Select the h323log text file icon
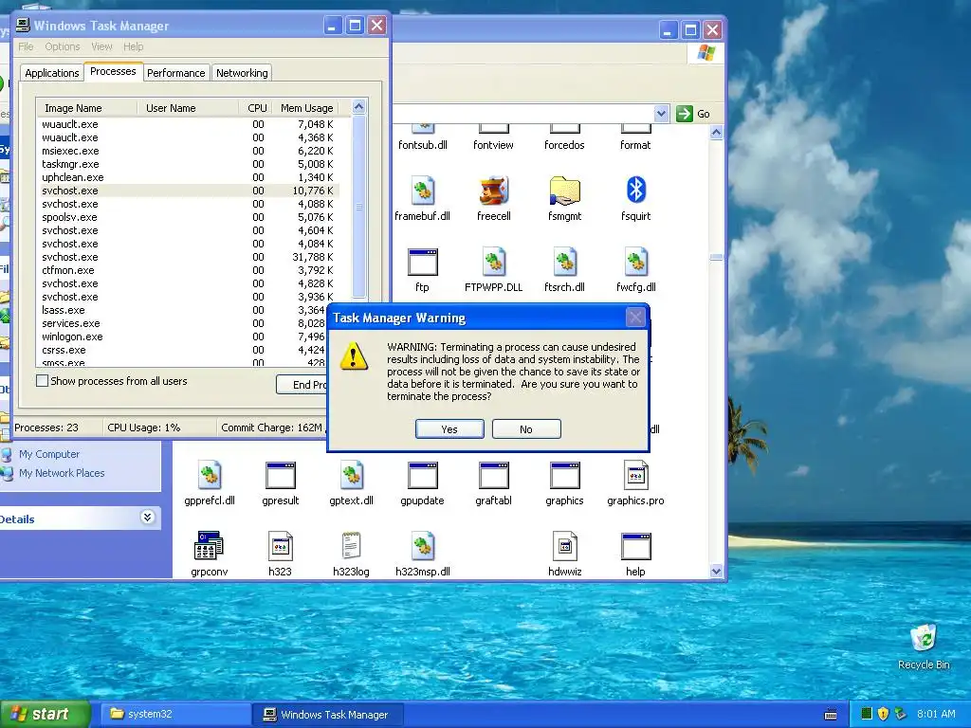The width and height of the screenshot is (971, 728). [x=351, y=547]
